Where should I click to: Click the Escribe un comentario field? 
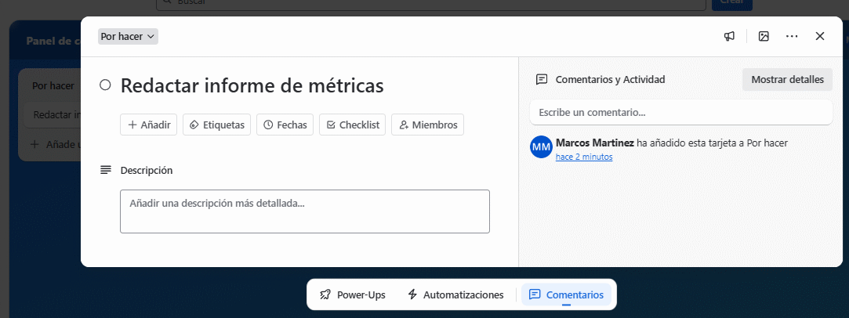[x=680, y=112]
